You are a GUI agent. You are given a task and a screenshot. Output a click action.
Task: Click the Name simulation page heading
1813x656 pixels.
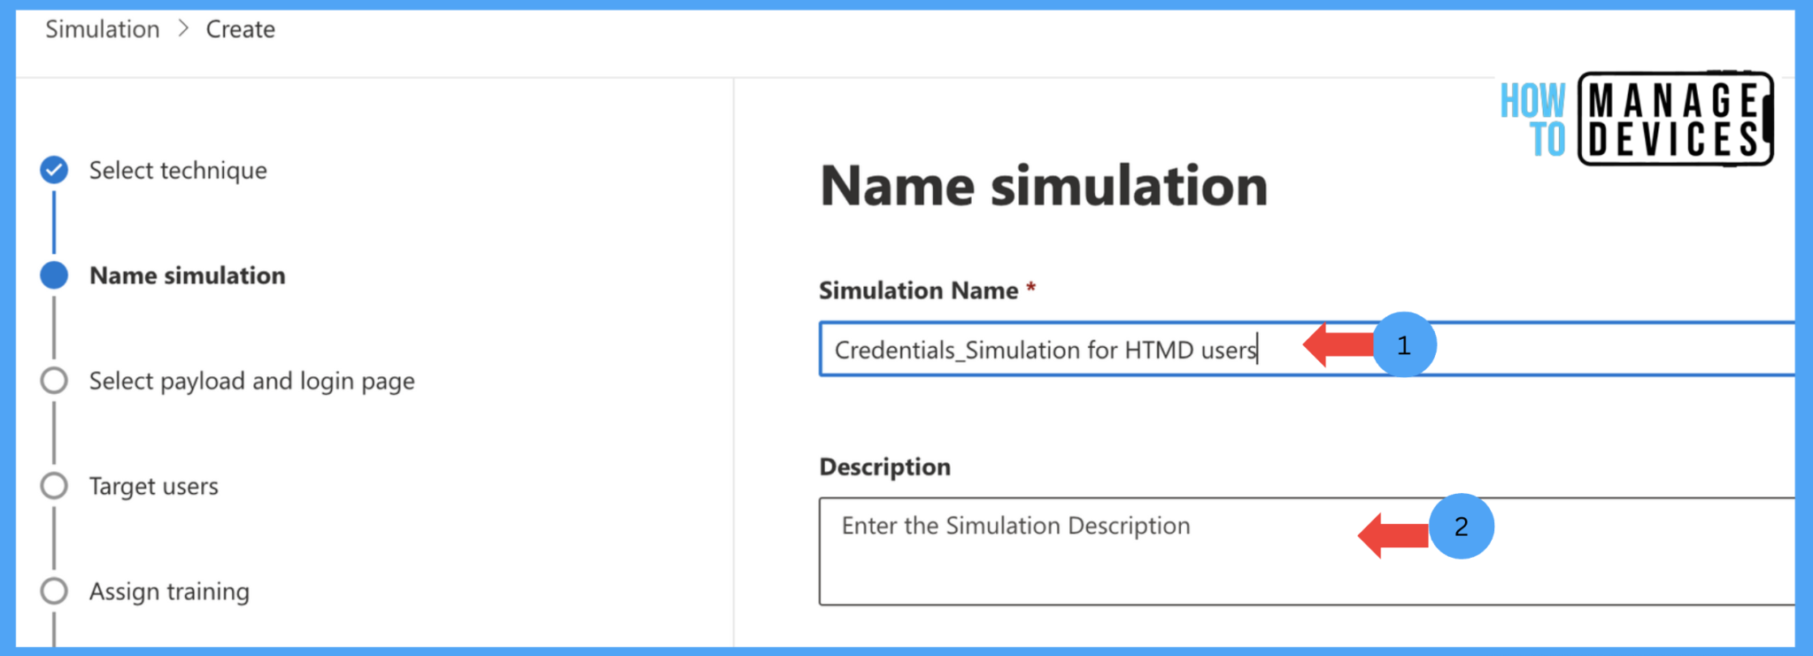[x=1044, y=186]
